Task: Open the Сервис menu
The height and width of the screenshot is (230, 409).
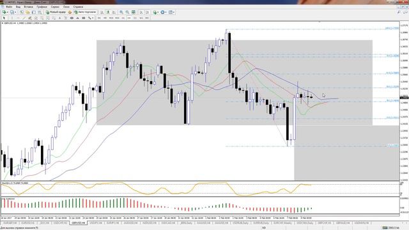Action: point(55,7)
